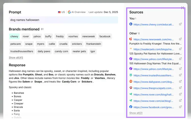Open the thesprucepets.com source link
This screenshot has height=120, width=191.
coord(153,88)
